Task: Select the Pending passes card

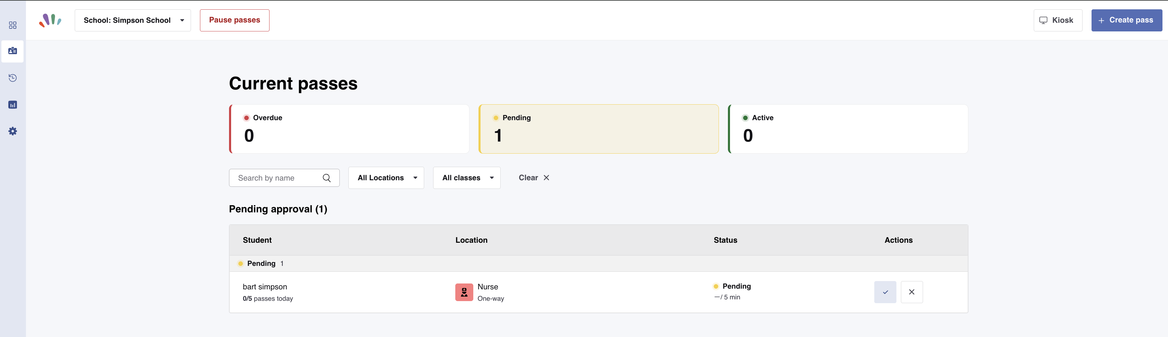Action: 599,129
